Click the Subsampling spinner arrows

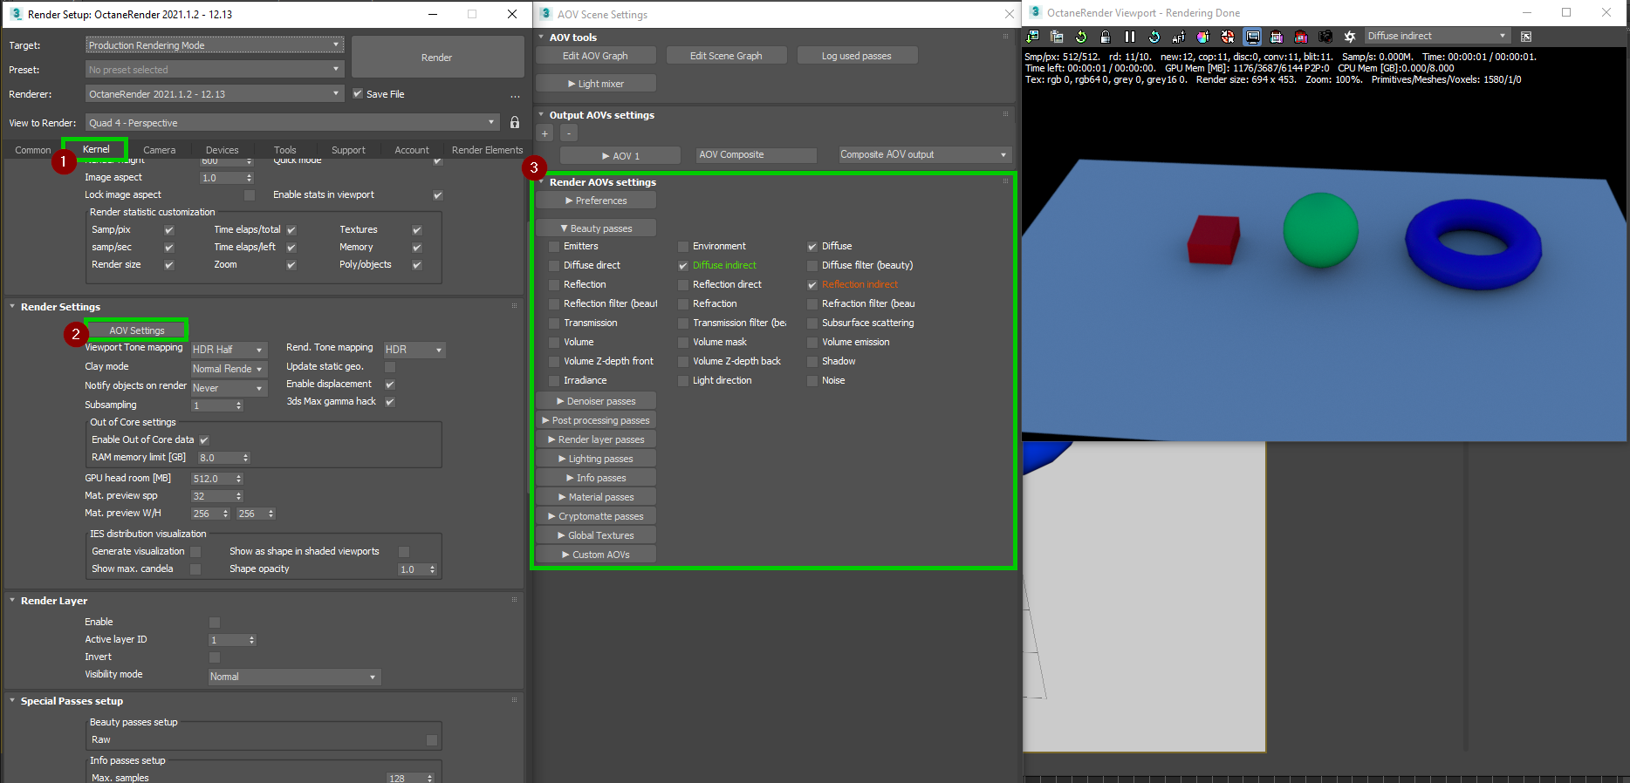coord(239,405)
